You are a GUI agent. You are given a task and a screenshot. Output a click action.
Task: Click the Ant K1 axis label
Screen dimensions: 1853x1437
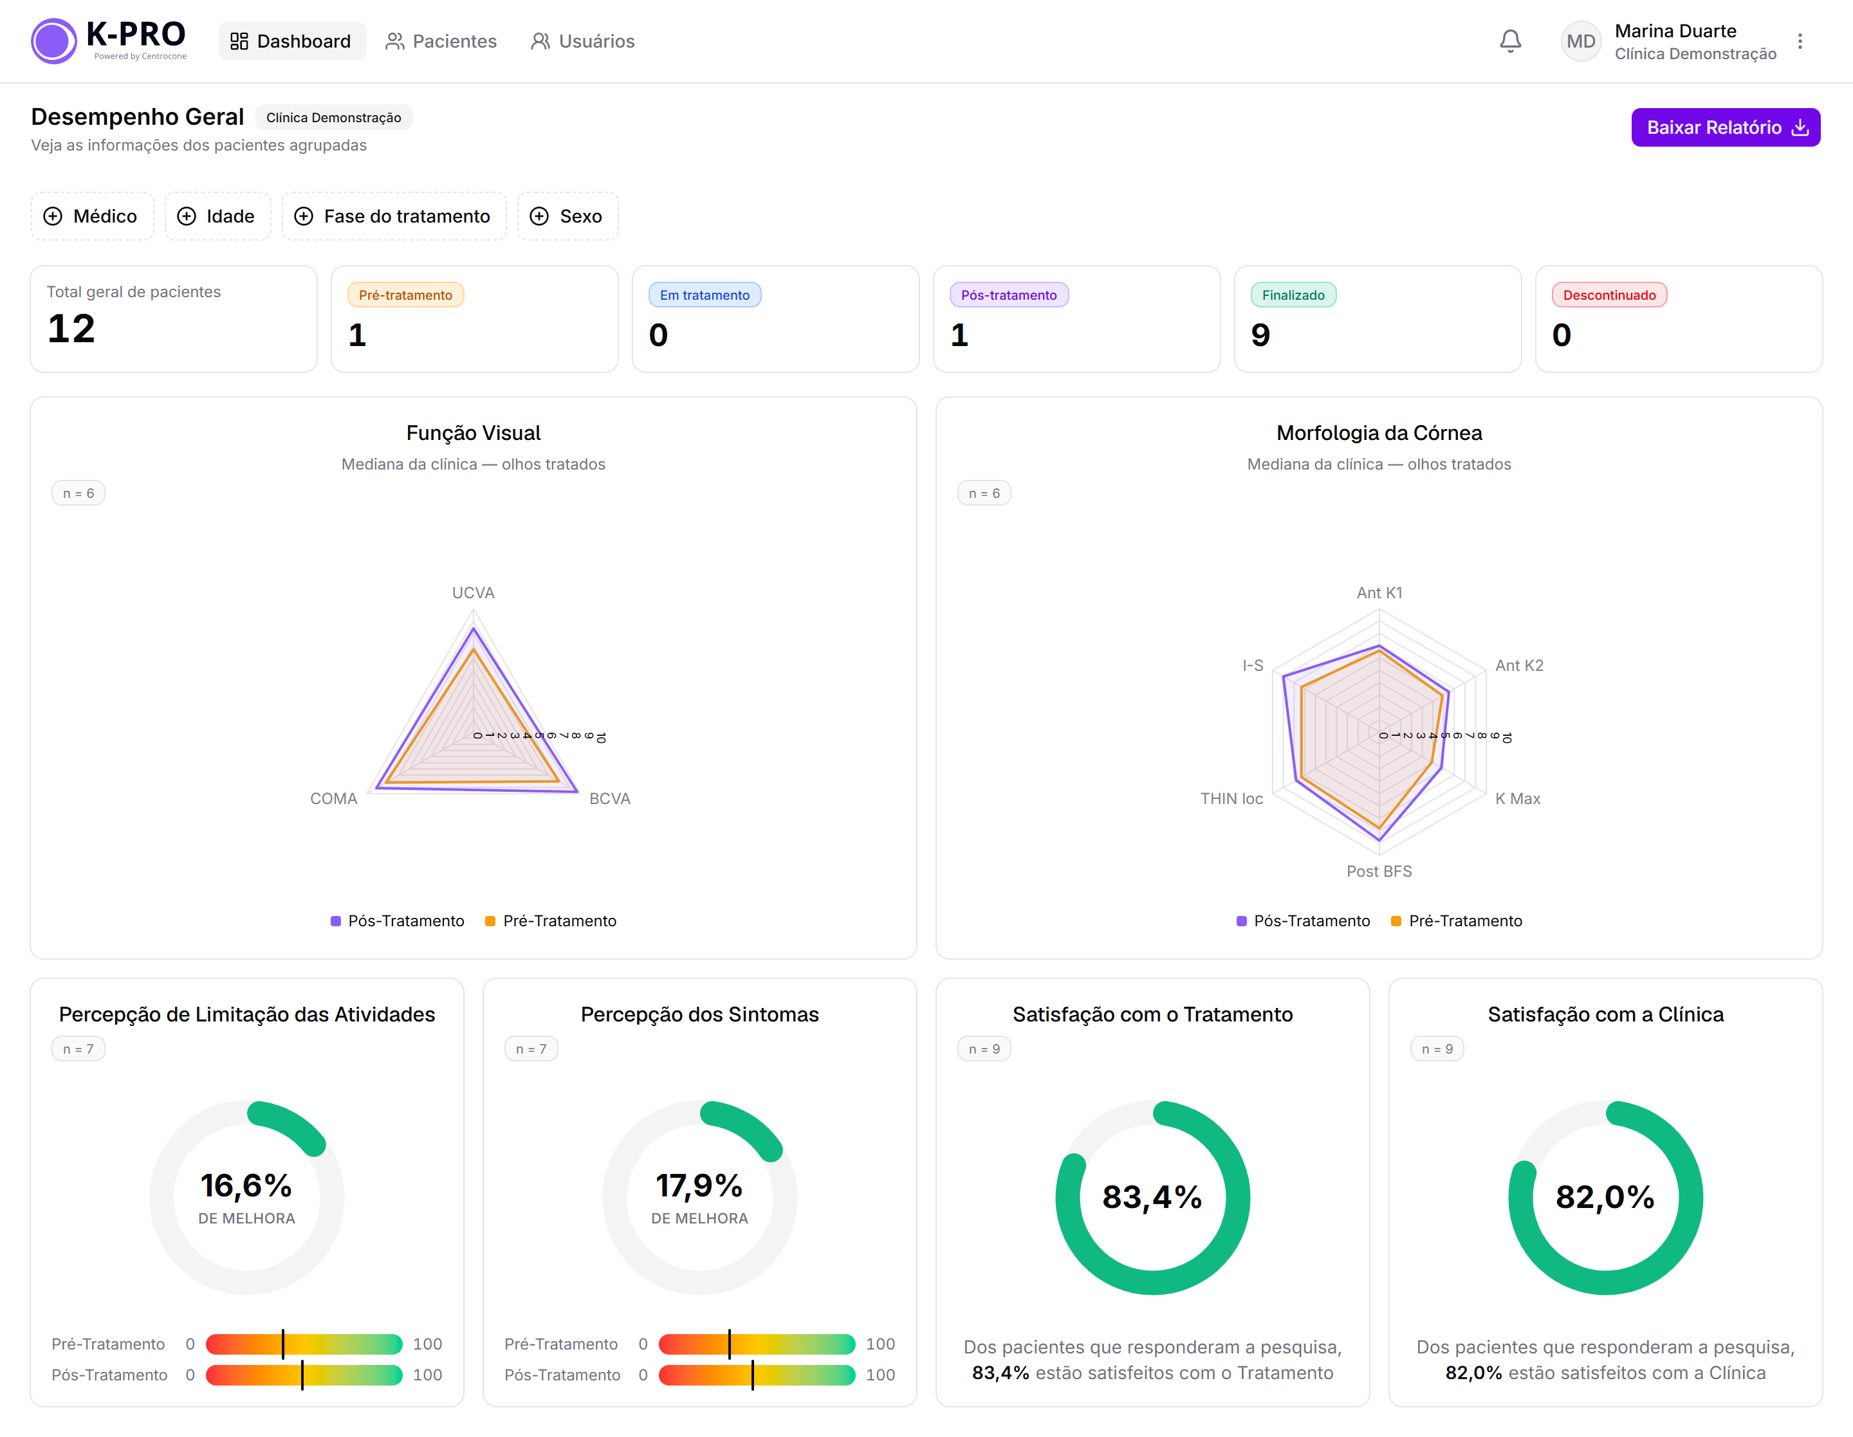click(x=1379, y=592)
